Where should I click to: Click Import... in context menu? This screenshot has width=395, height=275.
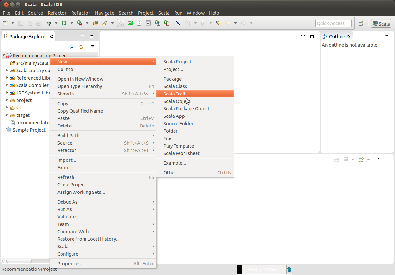pos(103,160)
